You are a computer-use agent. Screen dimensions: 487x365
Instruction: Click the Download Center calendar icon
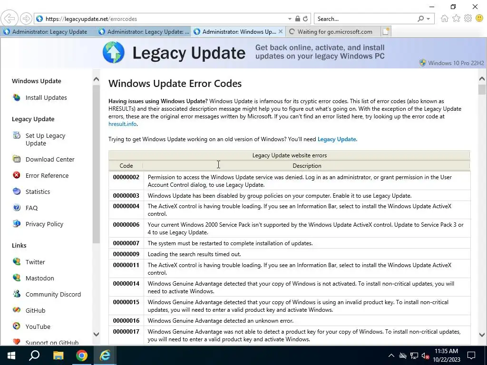(x=17, y=159)
